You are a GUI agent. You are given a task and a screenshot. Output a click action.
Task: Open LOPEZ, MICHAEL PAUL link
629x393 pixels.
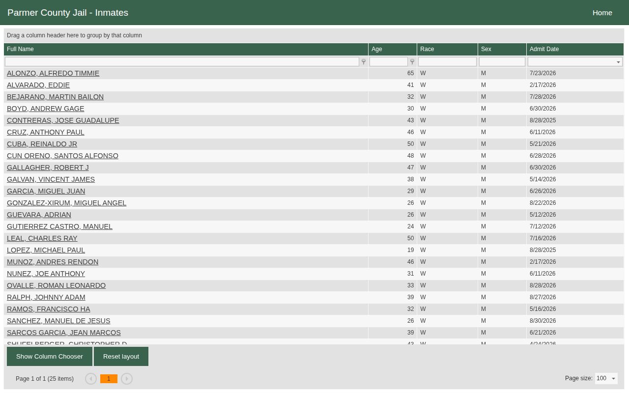[46, 250]
